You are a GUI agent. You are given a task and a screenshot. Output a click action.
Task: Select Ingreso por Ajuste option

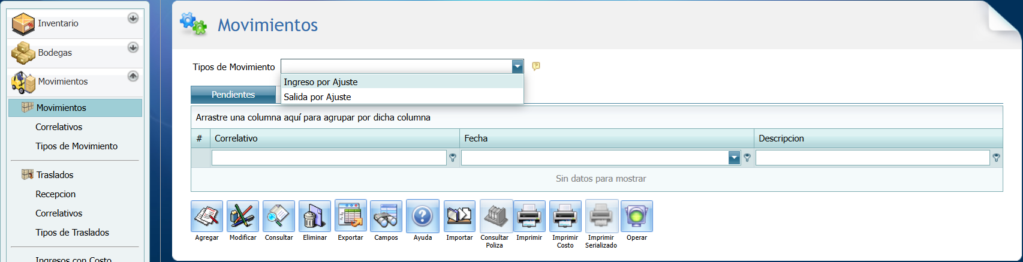(x=321, y=82)
